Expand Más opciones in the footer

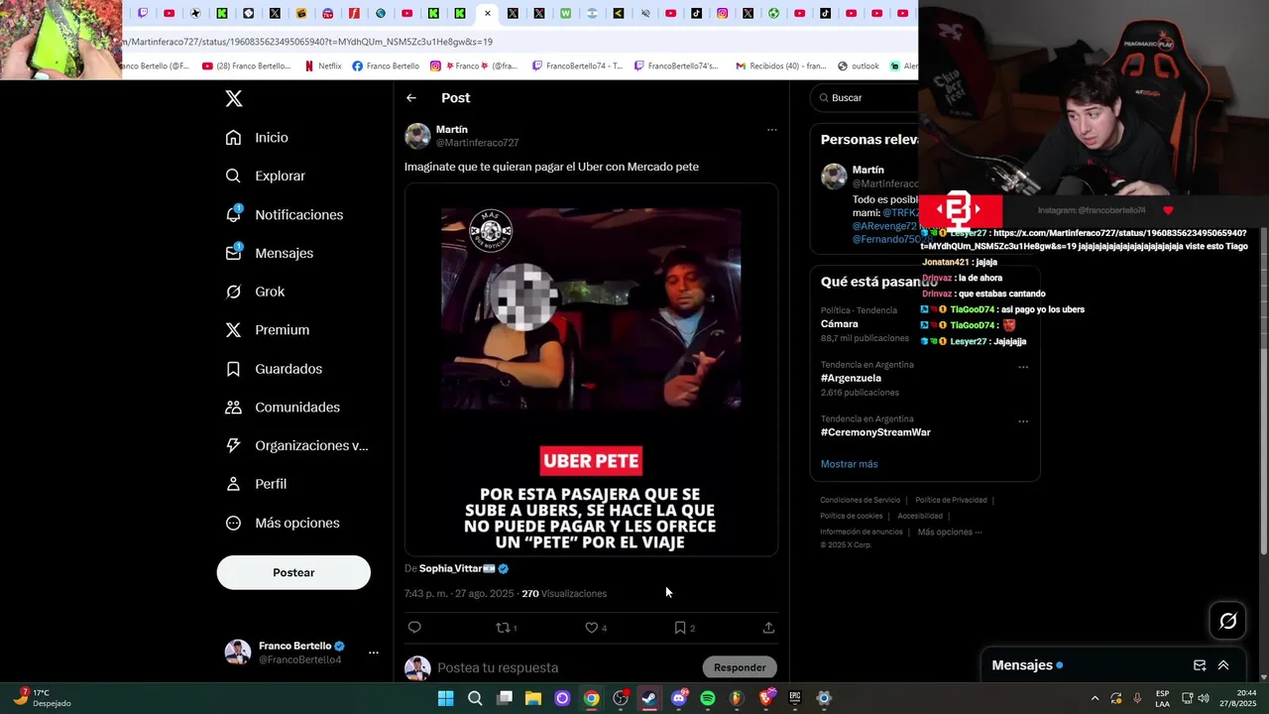coord(950,532)
